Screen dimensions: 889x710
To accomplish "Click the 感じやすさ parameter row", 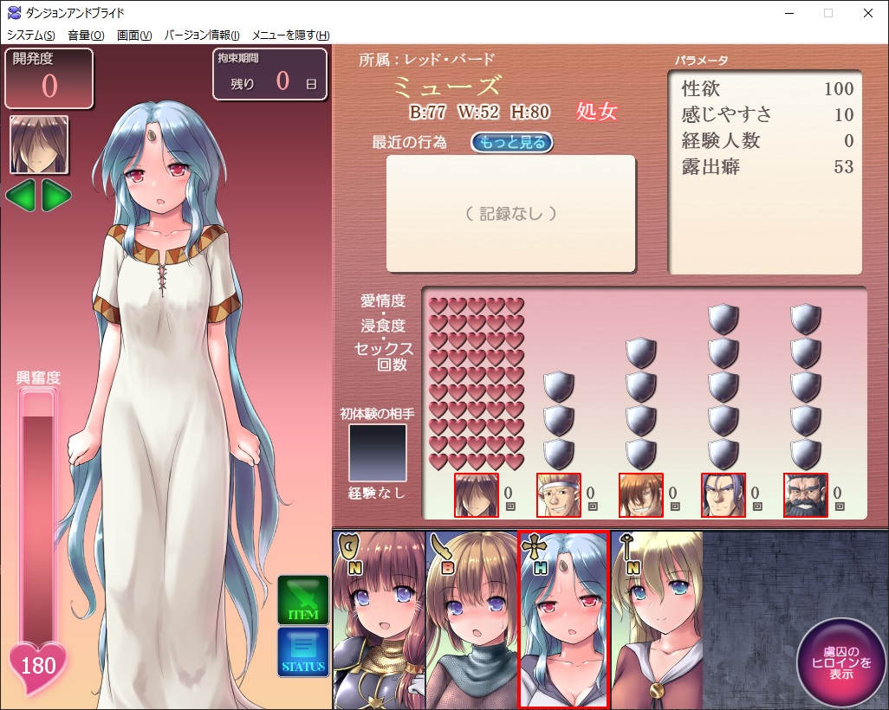I will pyautogui.click(x=767, y=115).
